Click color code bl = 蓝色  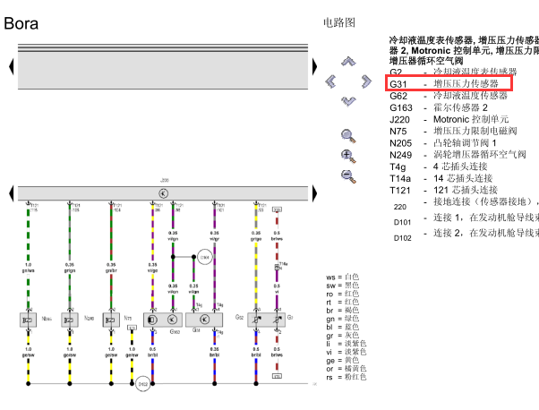pos(342,327)
